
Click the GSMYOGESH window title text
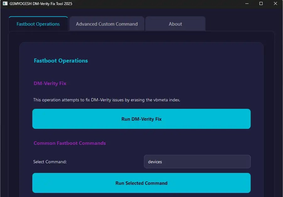click(x=41, y=4)
